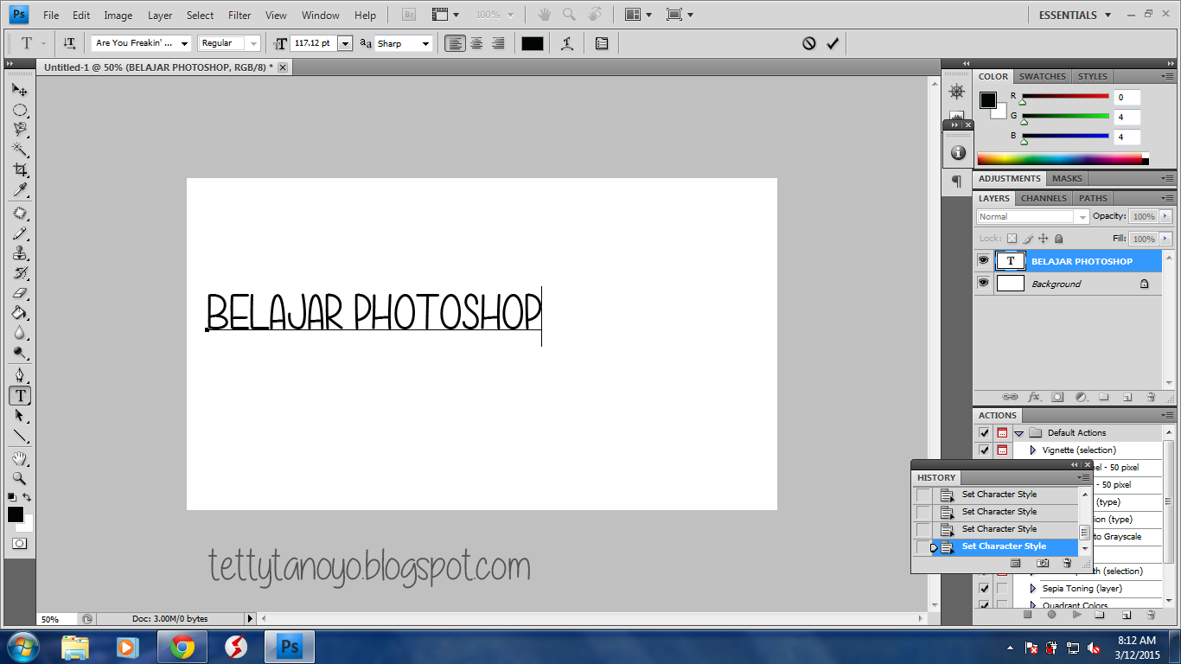The width and height of the screenshot is (1181, 664).
Task: Toggle Quick Mask mode
Action: click(x=19, y=543)
